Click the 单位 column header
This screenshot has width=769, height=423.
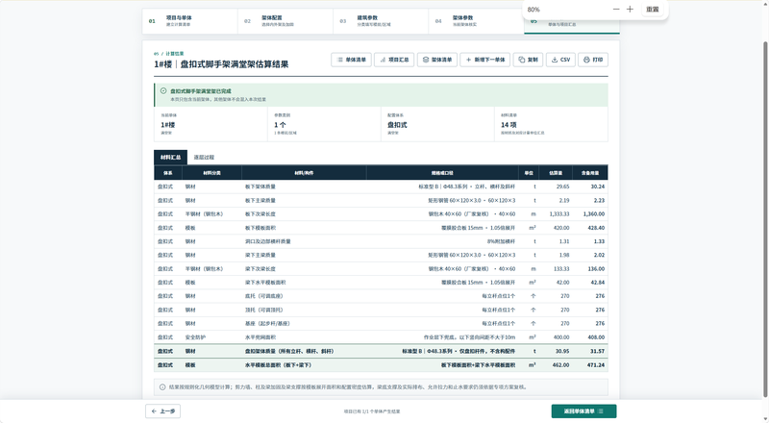click(x=529, y=173)
